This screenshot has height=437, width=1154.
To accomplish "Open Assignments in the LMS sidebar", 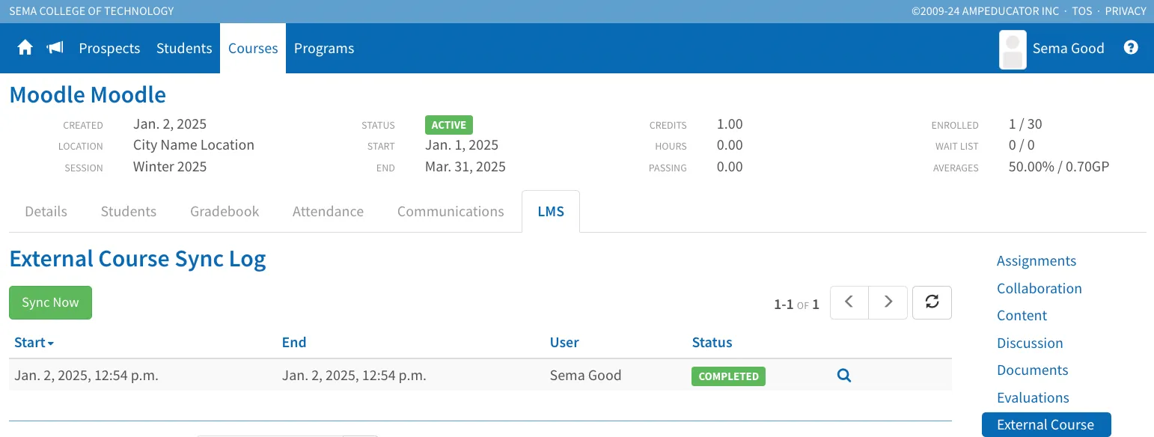I will [x=1037, y=261].
